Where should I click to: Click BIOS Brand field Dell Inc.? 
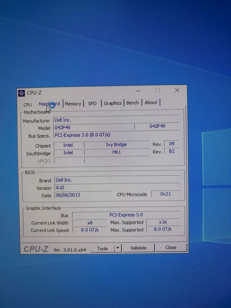point(117,180)
